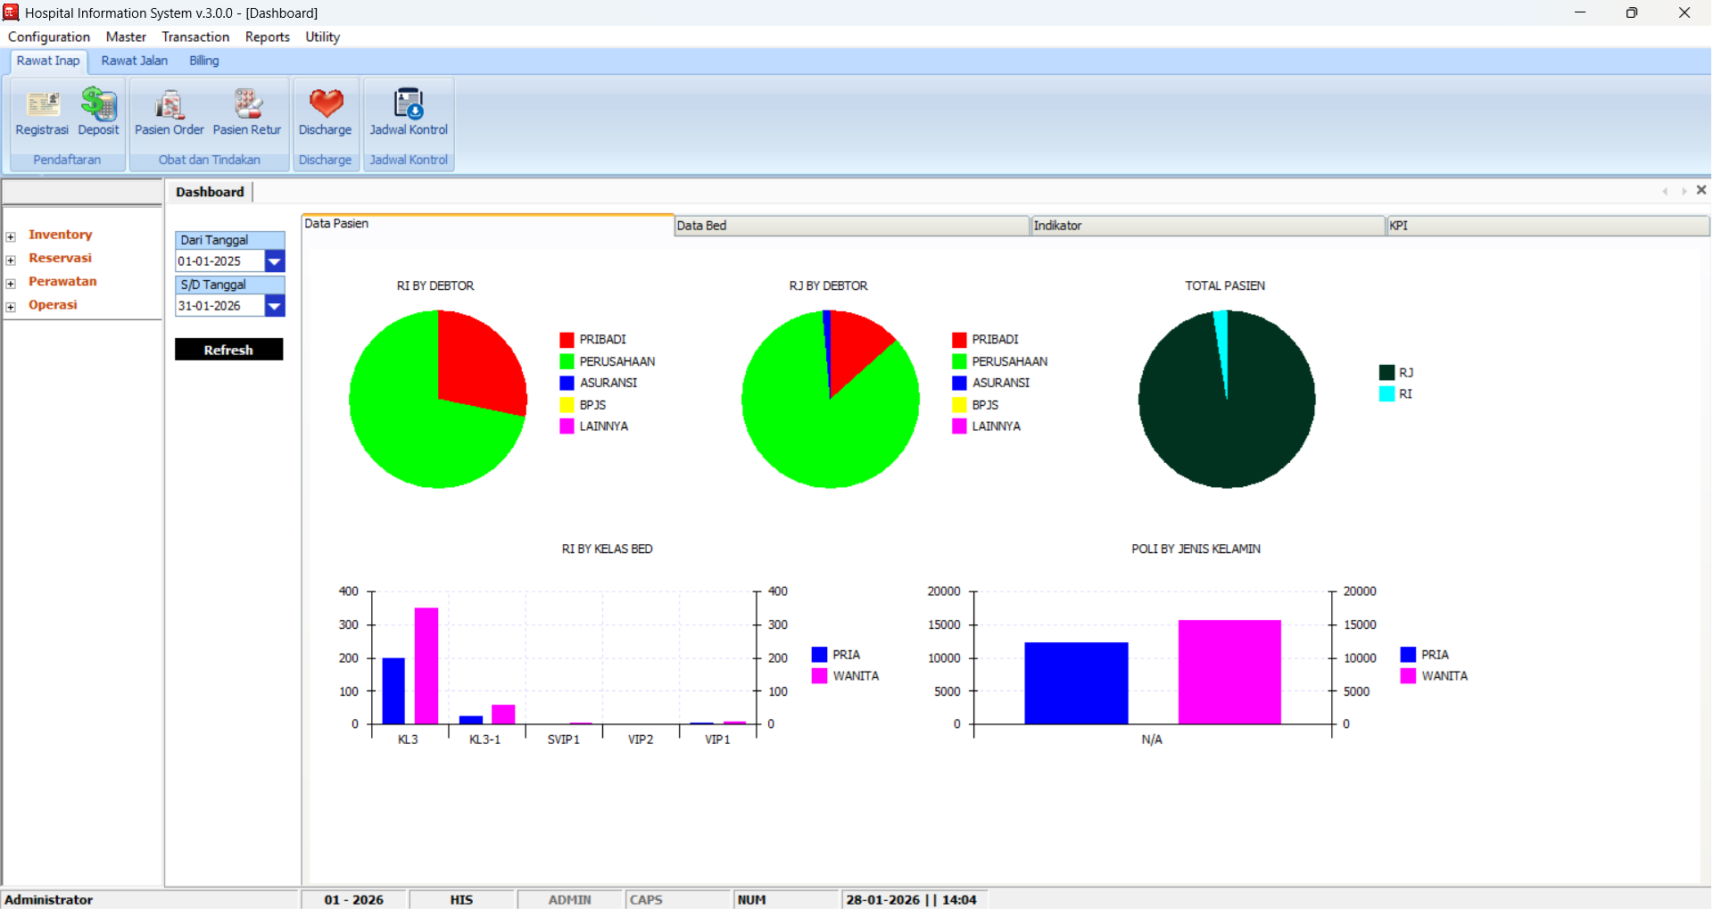Open the S/D Tanggal date dropdown
The height and width of the screenshot is (909, 1713).
click(x=275, y=306)
